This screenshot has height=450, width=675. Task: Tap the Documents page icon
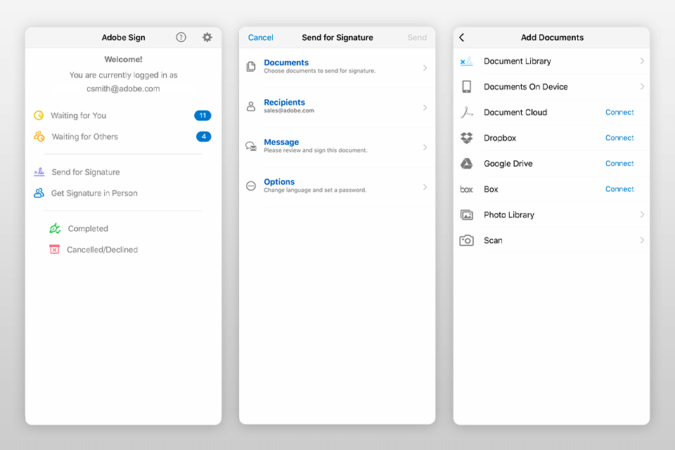pos(251,67)
